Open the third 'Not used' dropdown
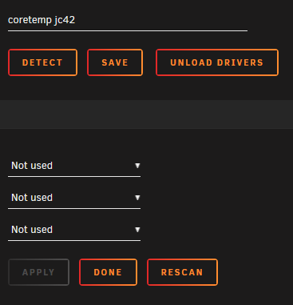This screenshot has width=293, height=305. 74,230
